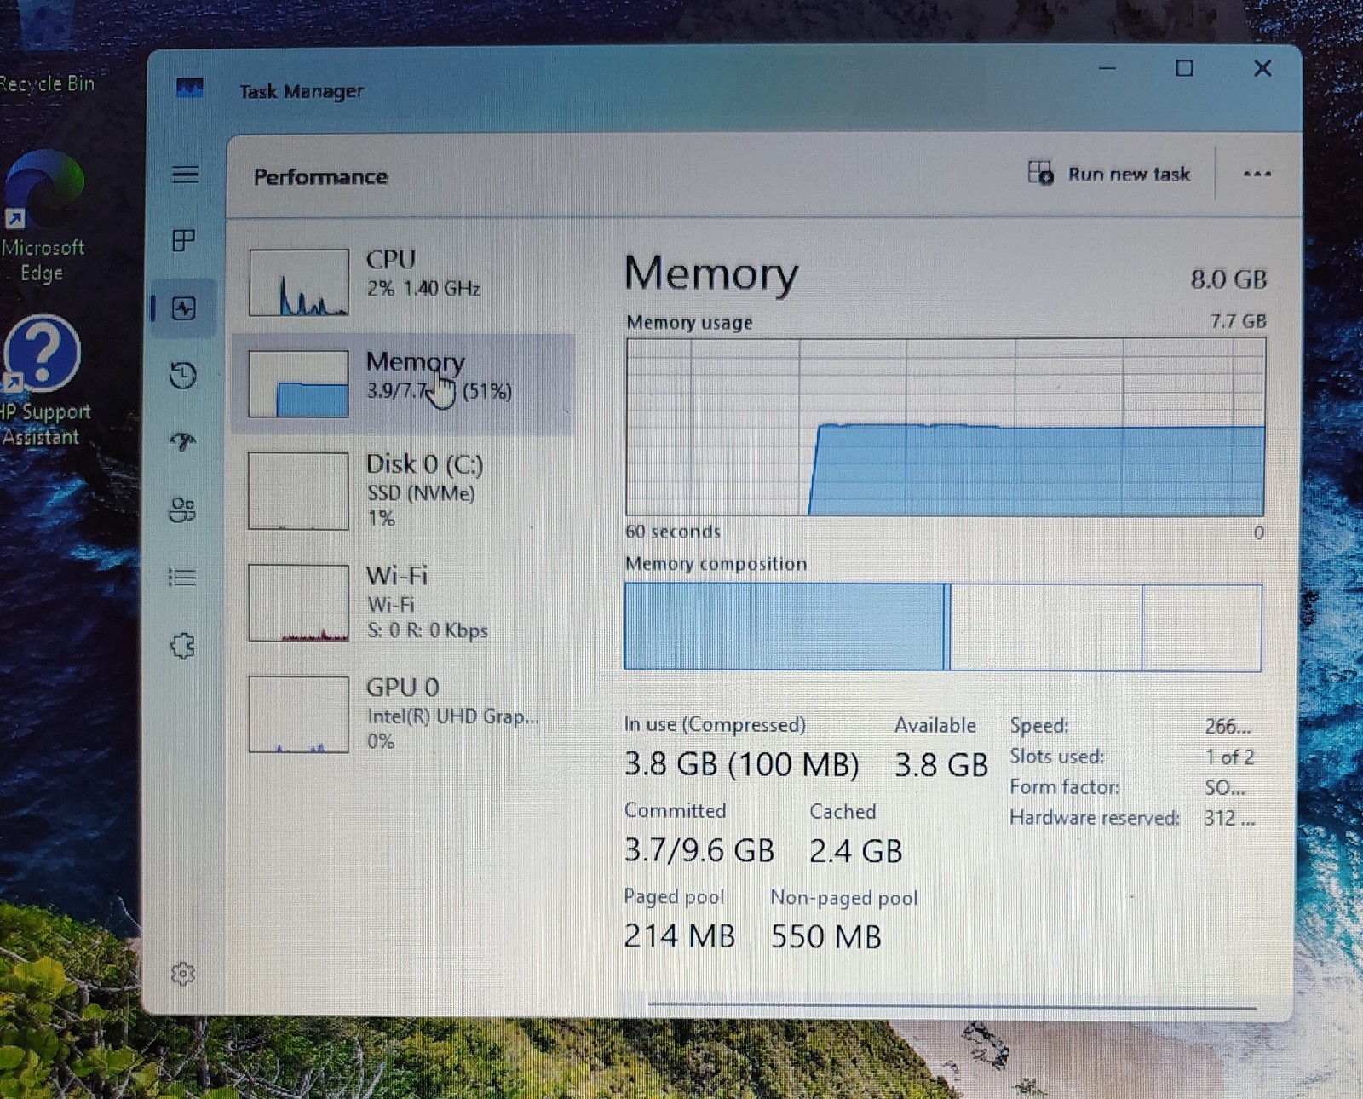
Task: Open the Startup apps page icon
Action: point(183,441)
